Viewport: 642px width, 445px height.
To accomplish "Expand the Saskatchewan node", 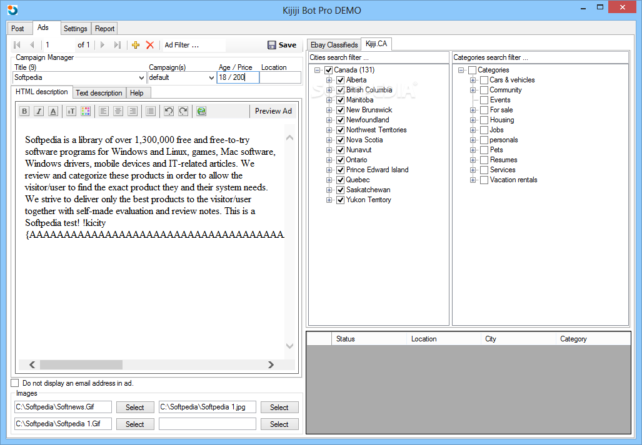I will click(329, 190).
